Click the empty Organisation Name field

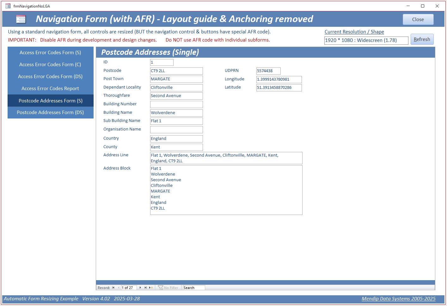[176, 130]
